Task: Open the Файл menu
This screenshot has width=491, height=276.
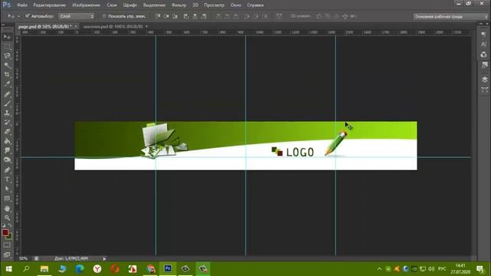Action: (22, 5)
